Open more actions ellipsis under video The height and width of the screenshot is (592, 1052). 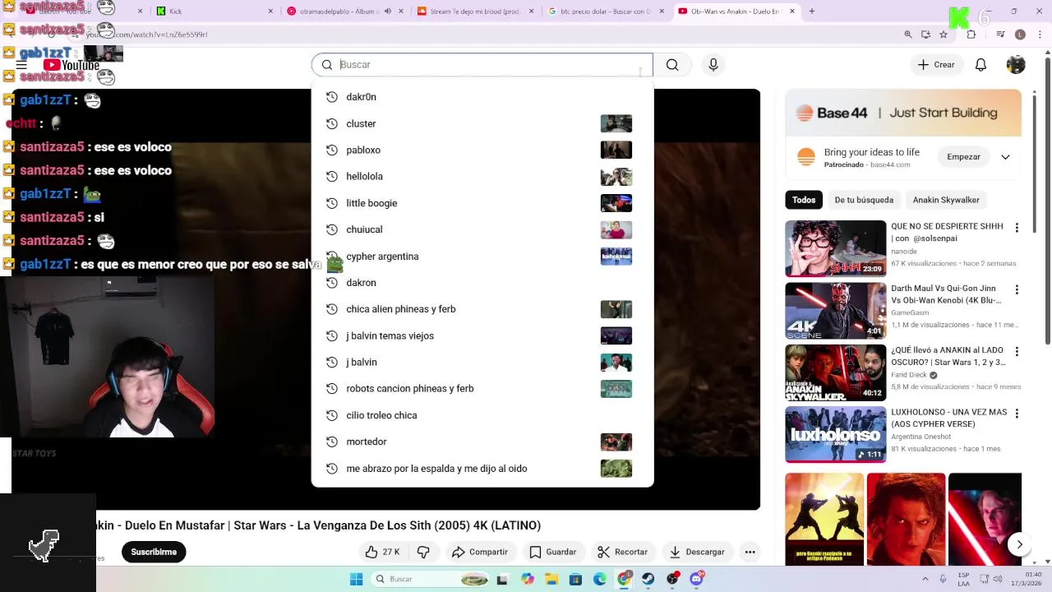(x=750, y=552)
